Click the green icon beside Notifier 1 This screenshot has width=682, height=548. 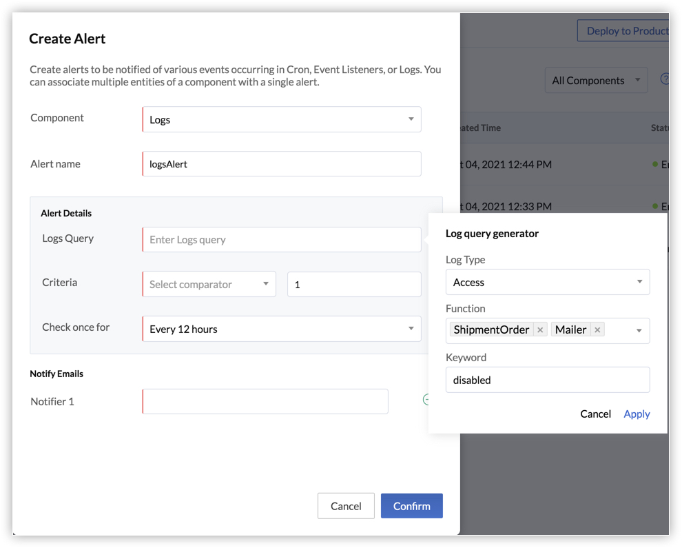(426, 400)
